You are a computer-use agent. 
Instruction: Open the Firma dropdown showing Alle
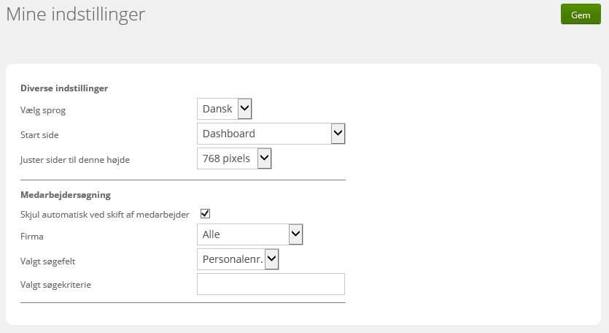click(x=249, y=234)
